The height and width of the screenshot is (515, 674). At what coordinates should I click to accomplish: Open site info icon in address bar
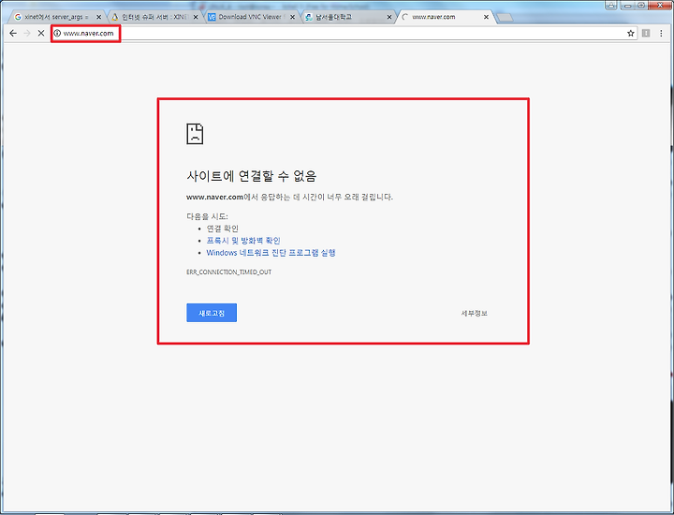tap(57, 33)
